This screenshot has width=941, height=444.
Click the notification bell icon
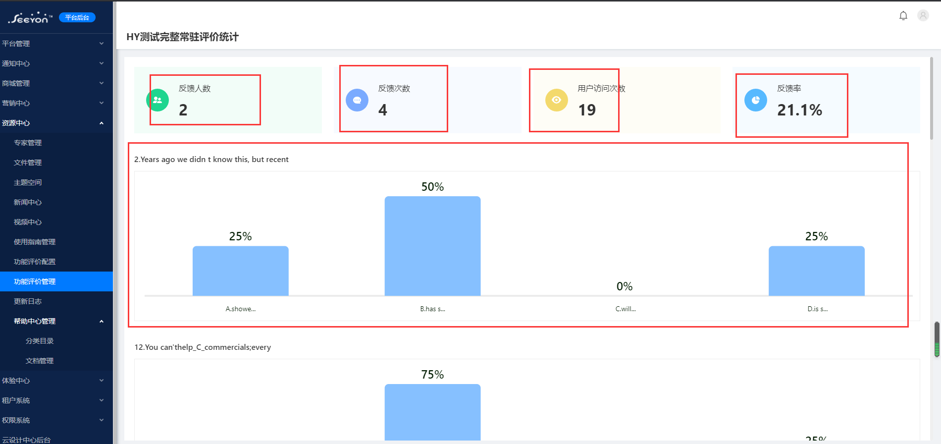point(903,16)
